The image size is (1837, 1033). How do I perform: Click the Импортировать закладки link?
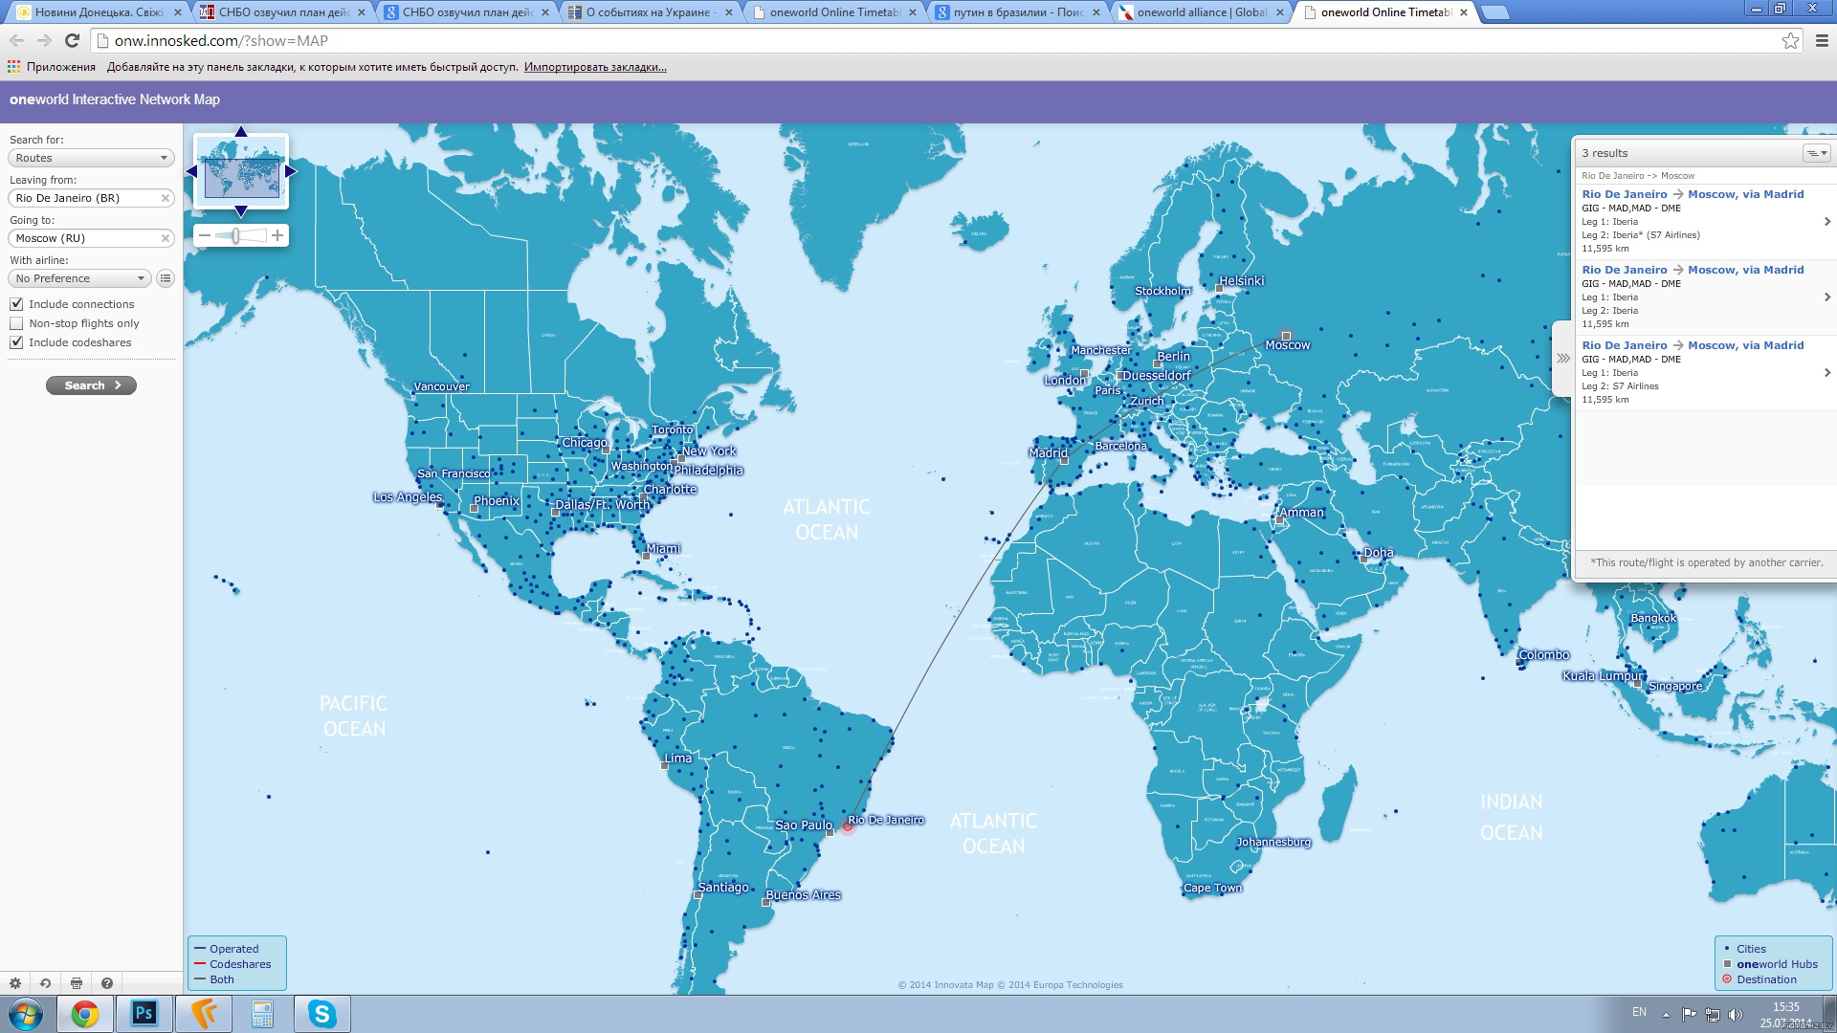tap(595, 67)
